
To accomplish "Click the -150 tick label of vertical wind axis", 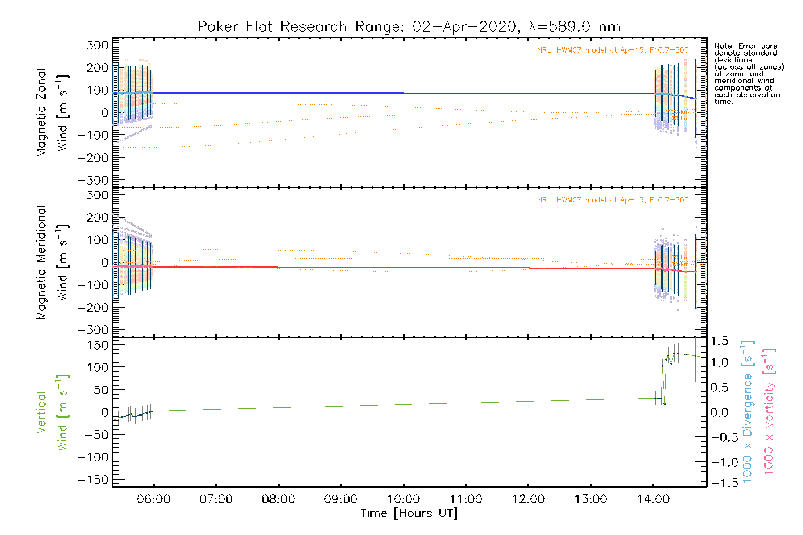I will (x=93, y=480).
